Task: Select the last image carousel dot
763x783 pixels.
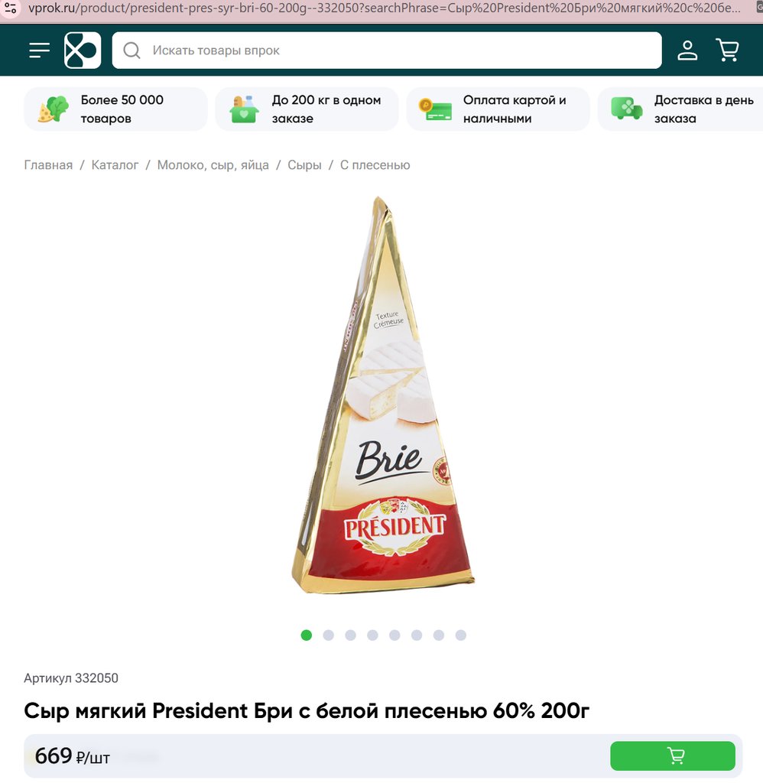Action: (461, 635)
